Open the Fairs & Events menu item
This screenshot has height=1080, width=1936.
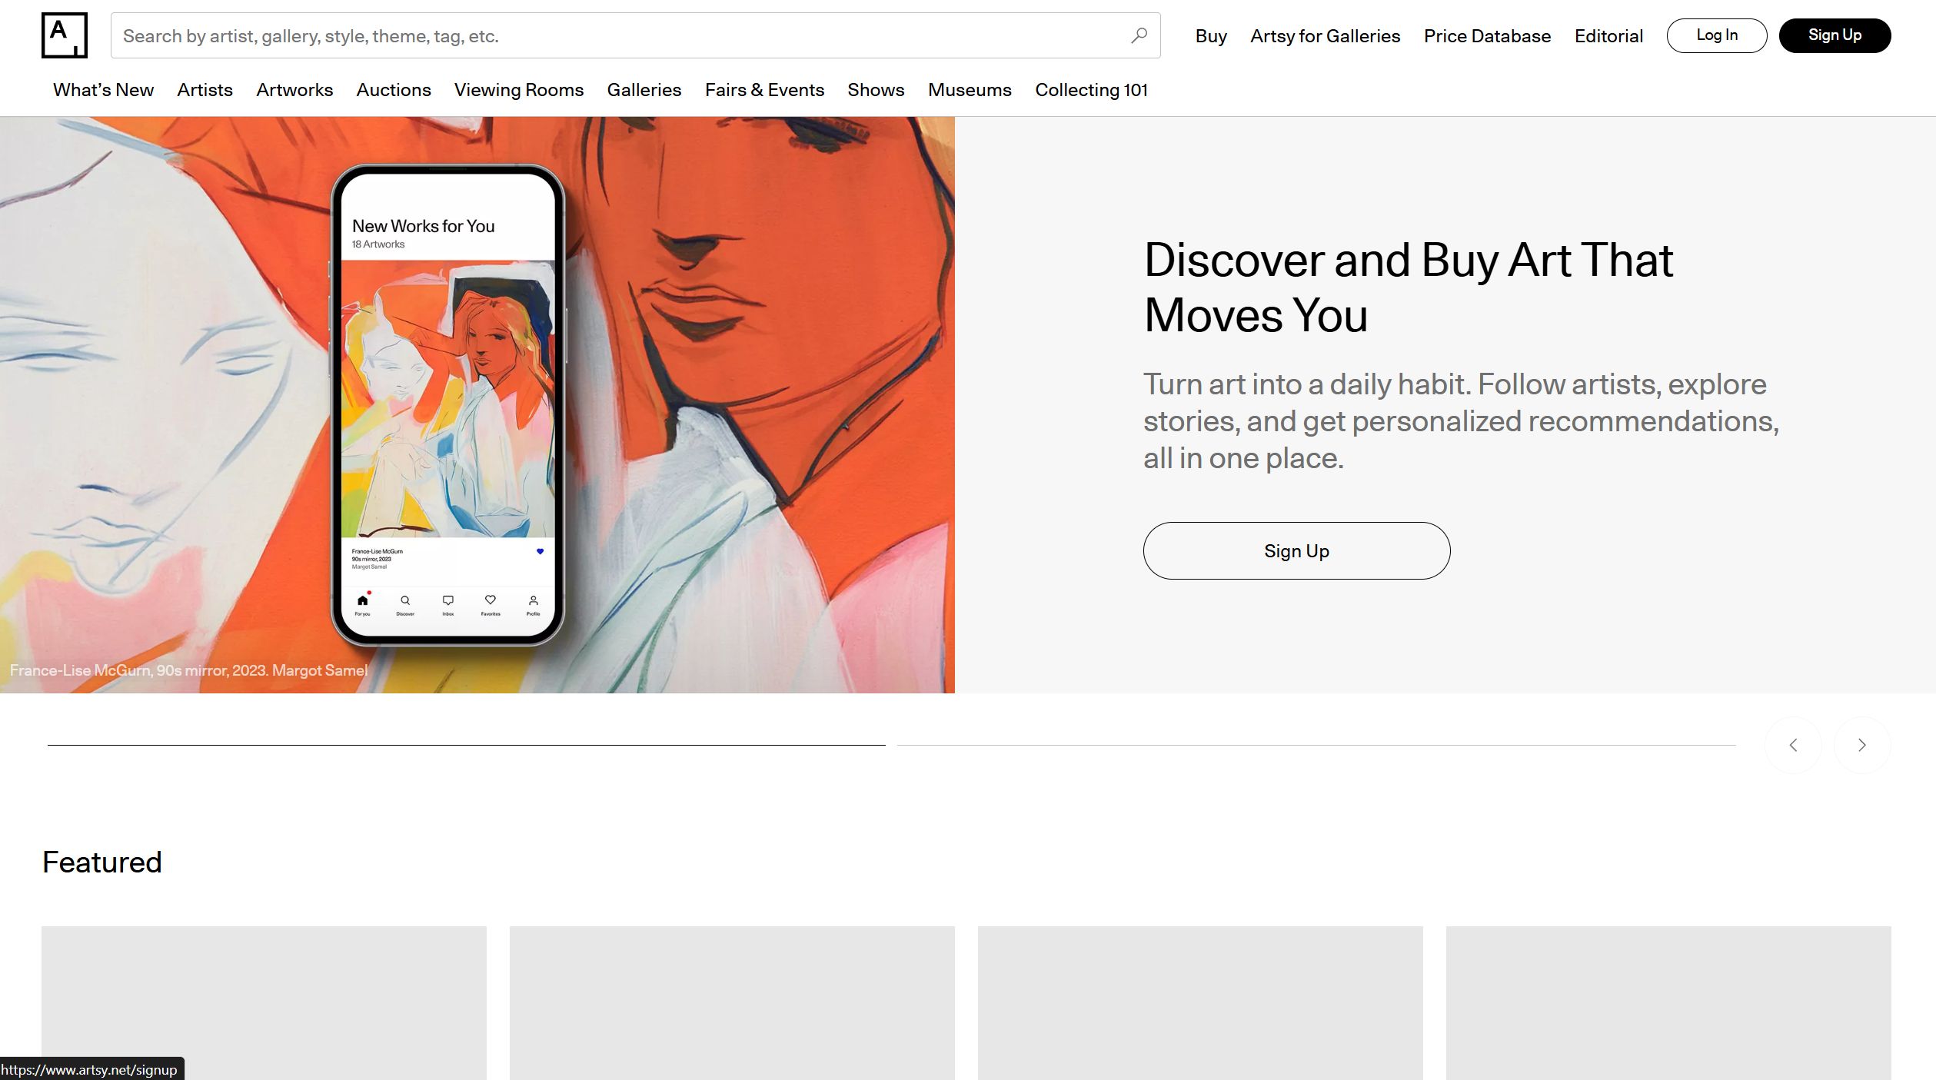pyautogui.click(x=764, y=90)
